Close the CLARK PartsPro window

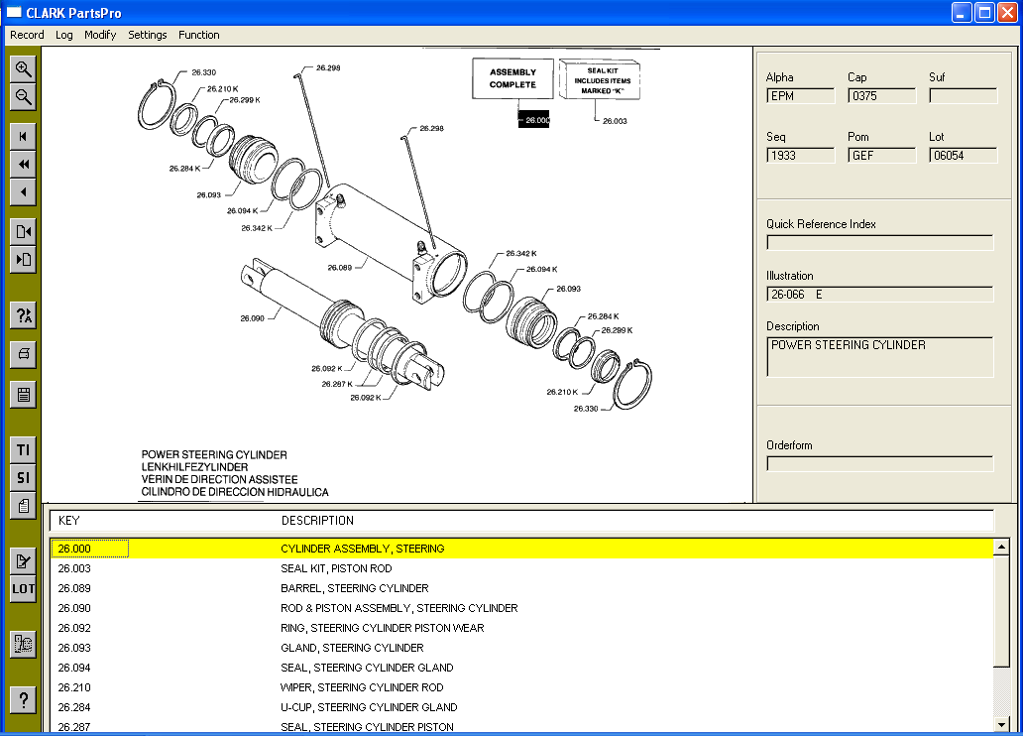(x=1007, y=13)
